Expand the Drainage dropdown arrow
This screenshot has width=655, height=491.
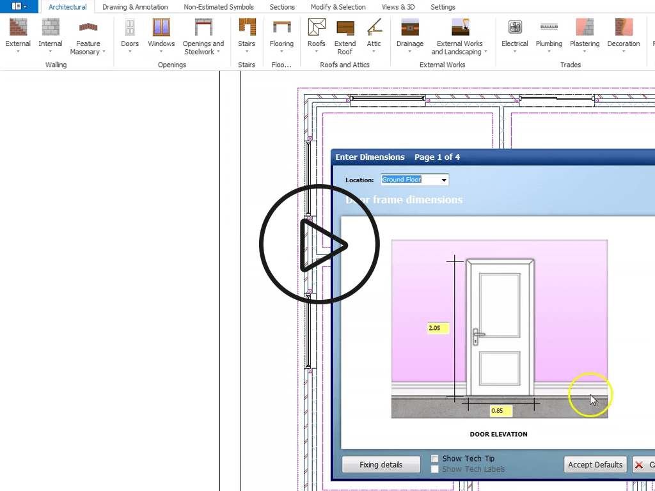[410, 52]
